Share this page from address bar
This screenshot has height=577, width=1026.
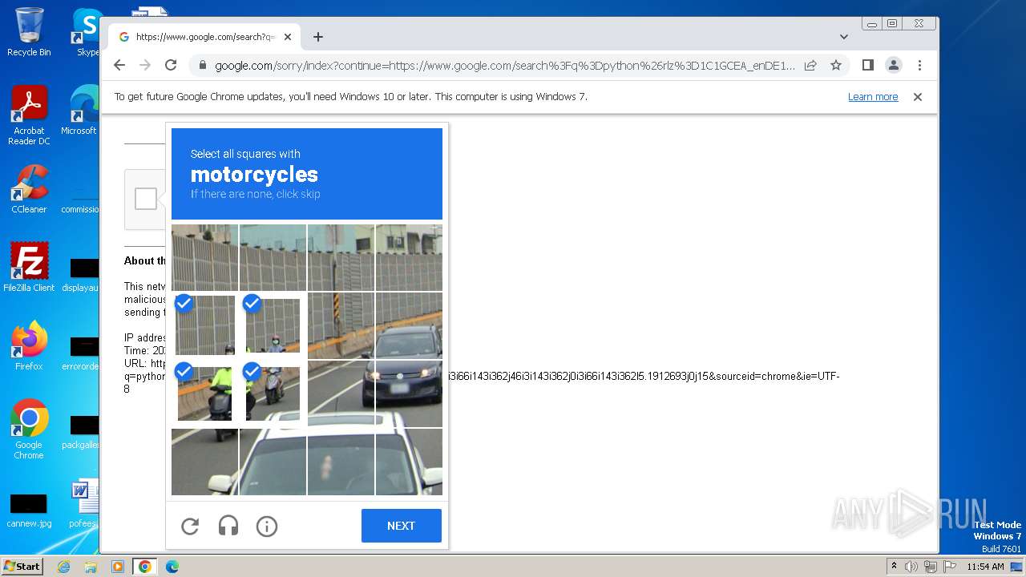810,66
